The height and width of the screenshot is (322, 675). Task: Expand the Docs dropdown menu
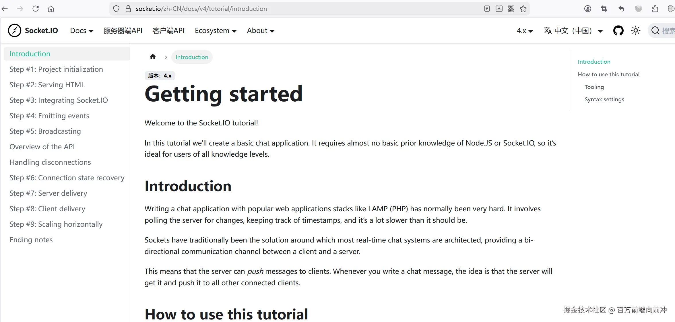[82, 31]
